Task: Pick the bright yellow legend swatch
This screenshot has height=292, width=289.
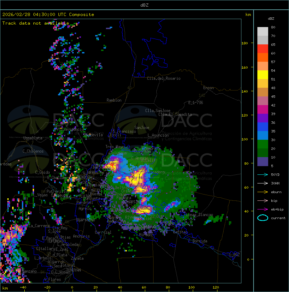Action: pos(263,75)
